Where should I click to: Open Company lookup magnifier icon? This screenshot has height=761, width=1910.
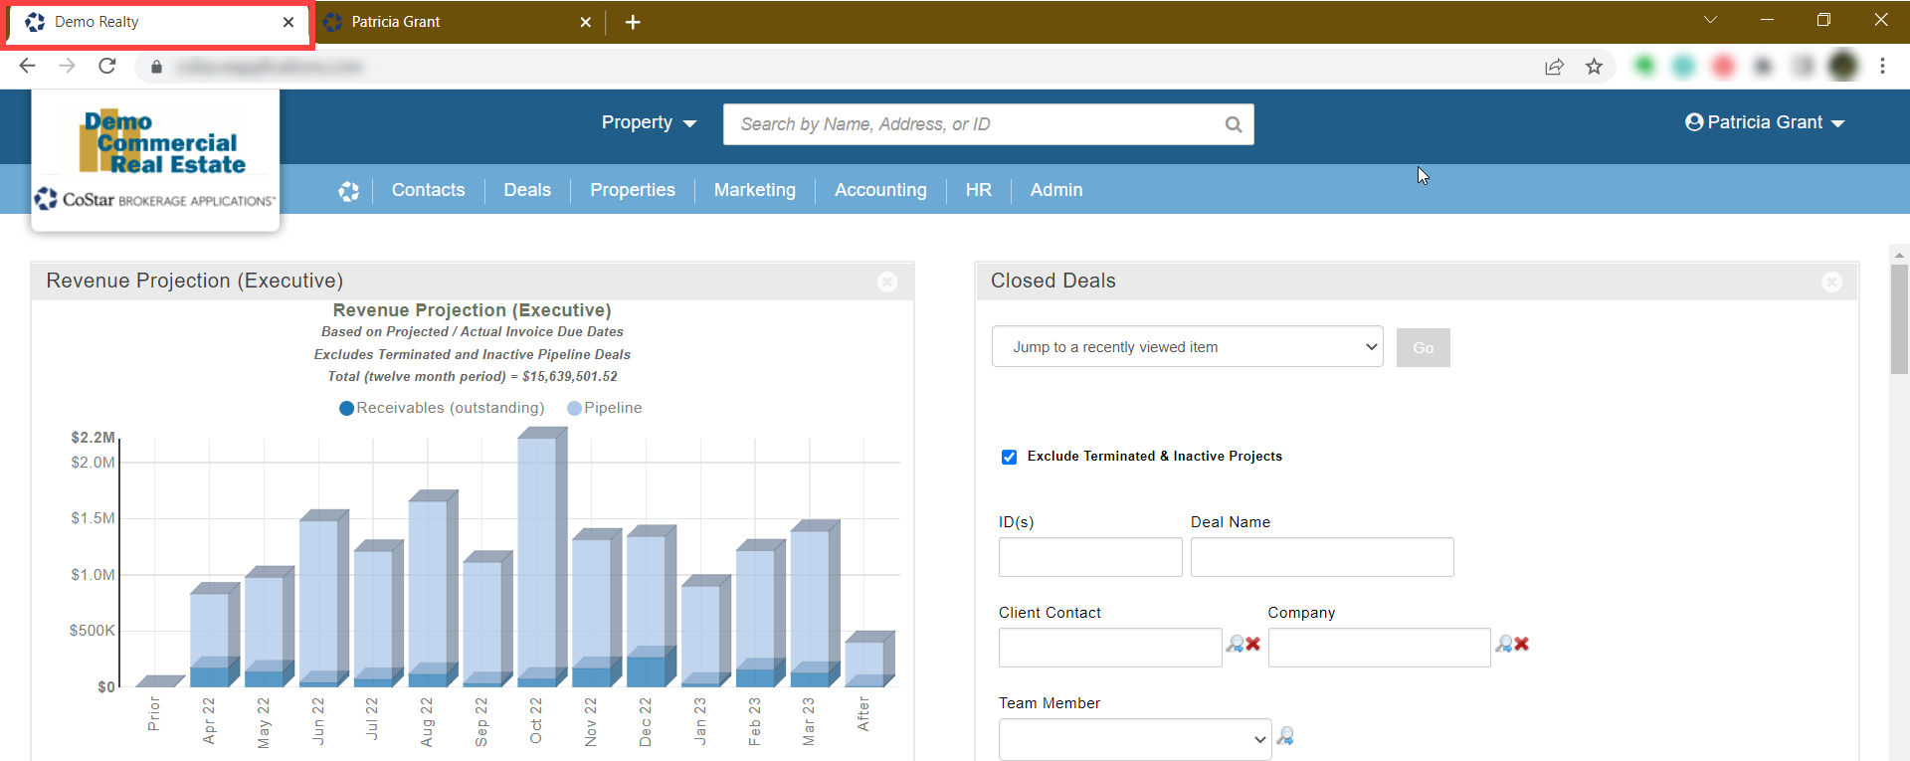pyautogui.click(x=1503, y=645)
